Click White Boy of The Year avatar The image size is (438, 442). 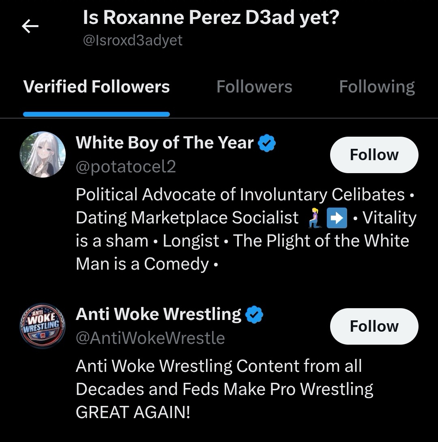(43, 154)
